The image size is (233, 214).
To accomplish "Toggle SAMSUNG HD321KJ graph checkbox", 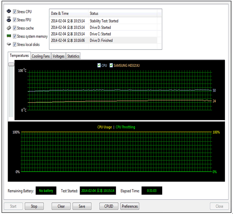I will (111, 65).
